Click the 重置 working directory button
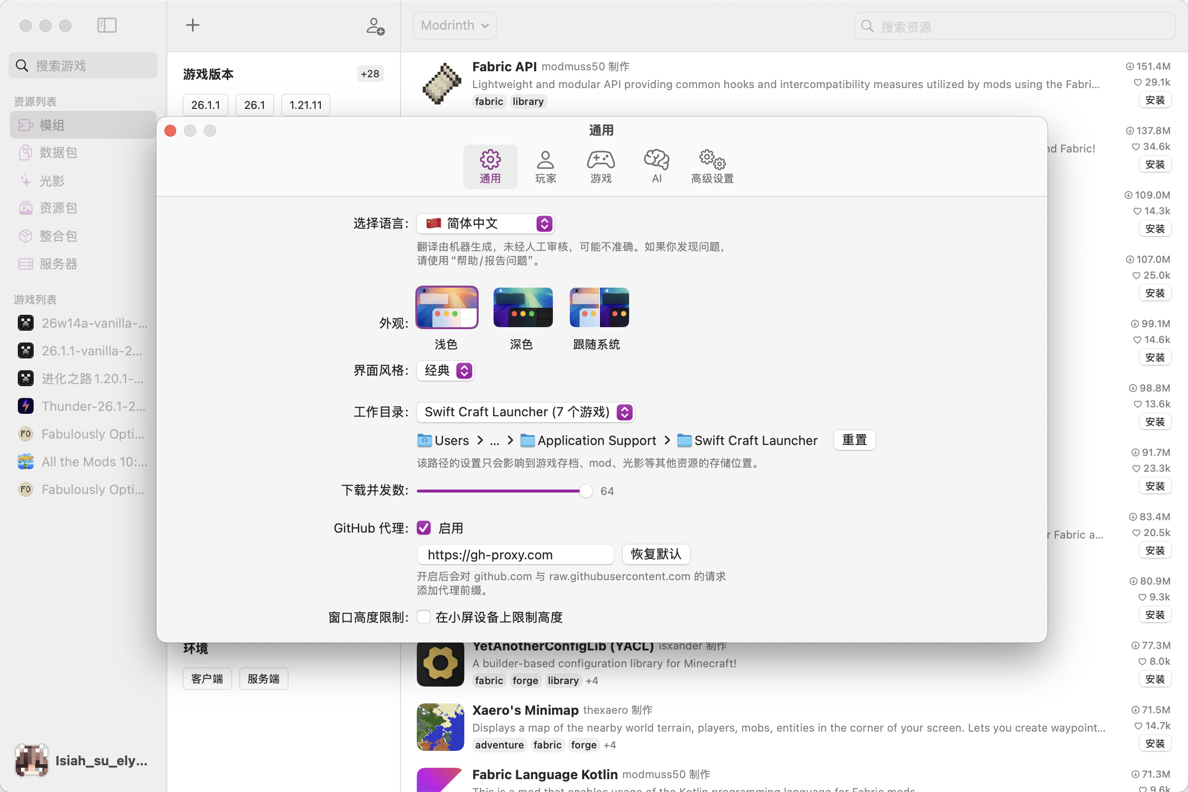The height and width of the screenshot is (792, 1188). [854, 440]
